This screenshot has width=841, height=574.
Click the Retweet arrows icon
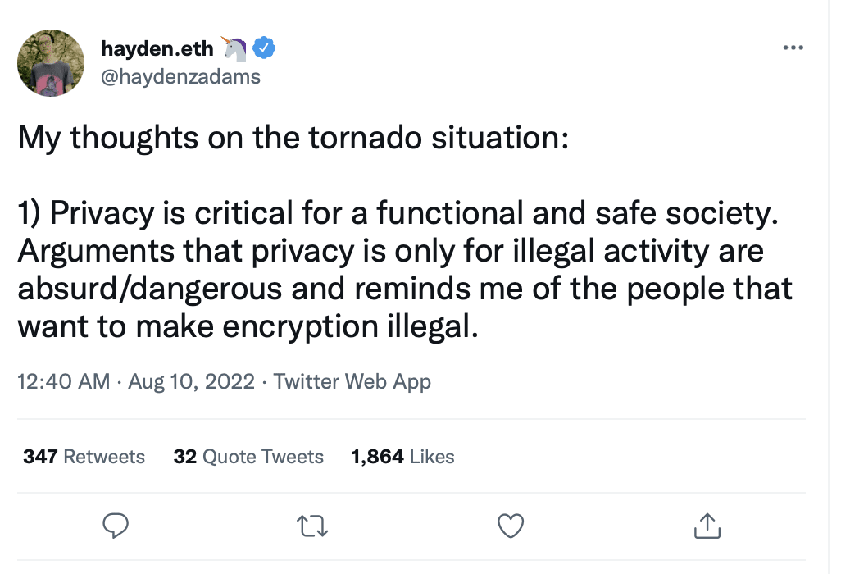pyautogui.click(x=312, y=526)
